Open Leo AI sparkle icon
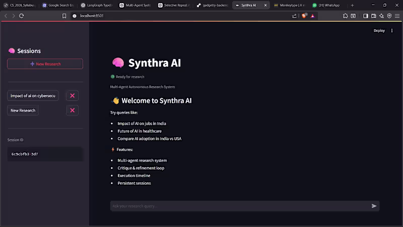The width and height of the screenshot is (403, 227). tap(381, 16)
